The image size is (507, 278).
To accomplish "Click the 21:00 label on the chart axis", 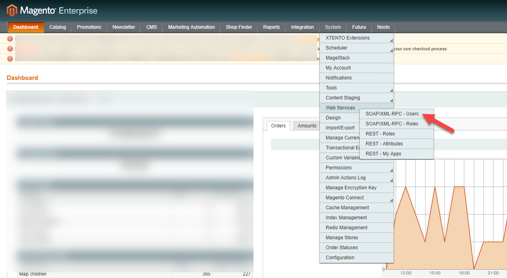I will point(493,273).
